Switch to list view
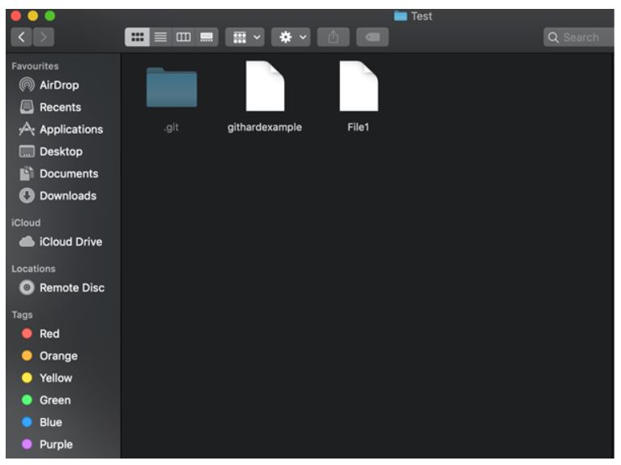The height and width of the screenshot is (465, 621). point(160,37)
